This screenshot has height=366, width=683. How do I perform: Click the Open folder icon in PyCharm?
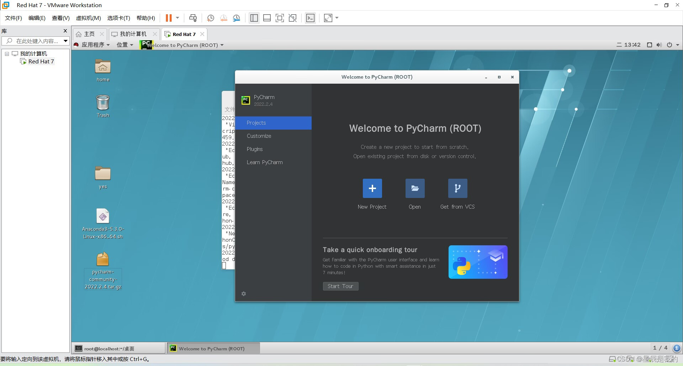tap(415, 188)
